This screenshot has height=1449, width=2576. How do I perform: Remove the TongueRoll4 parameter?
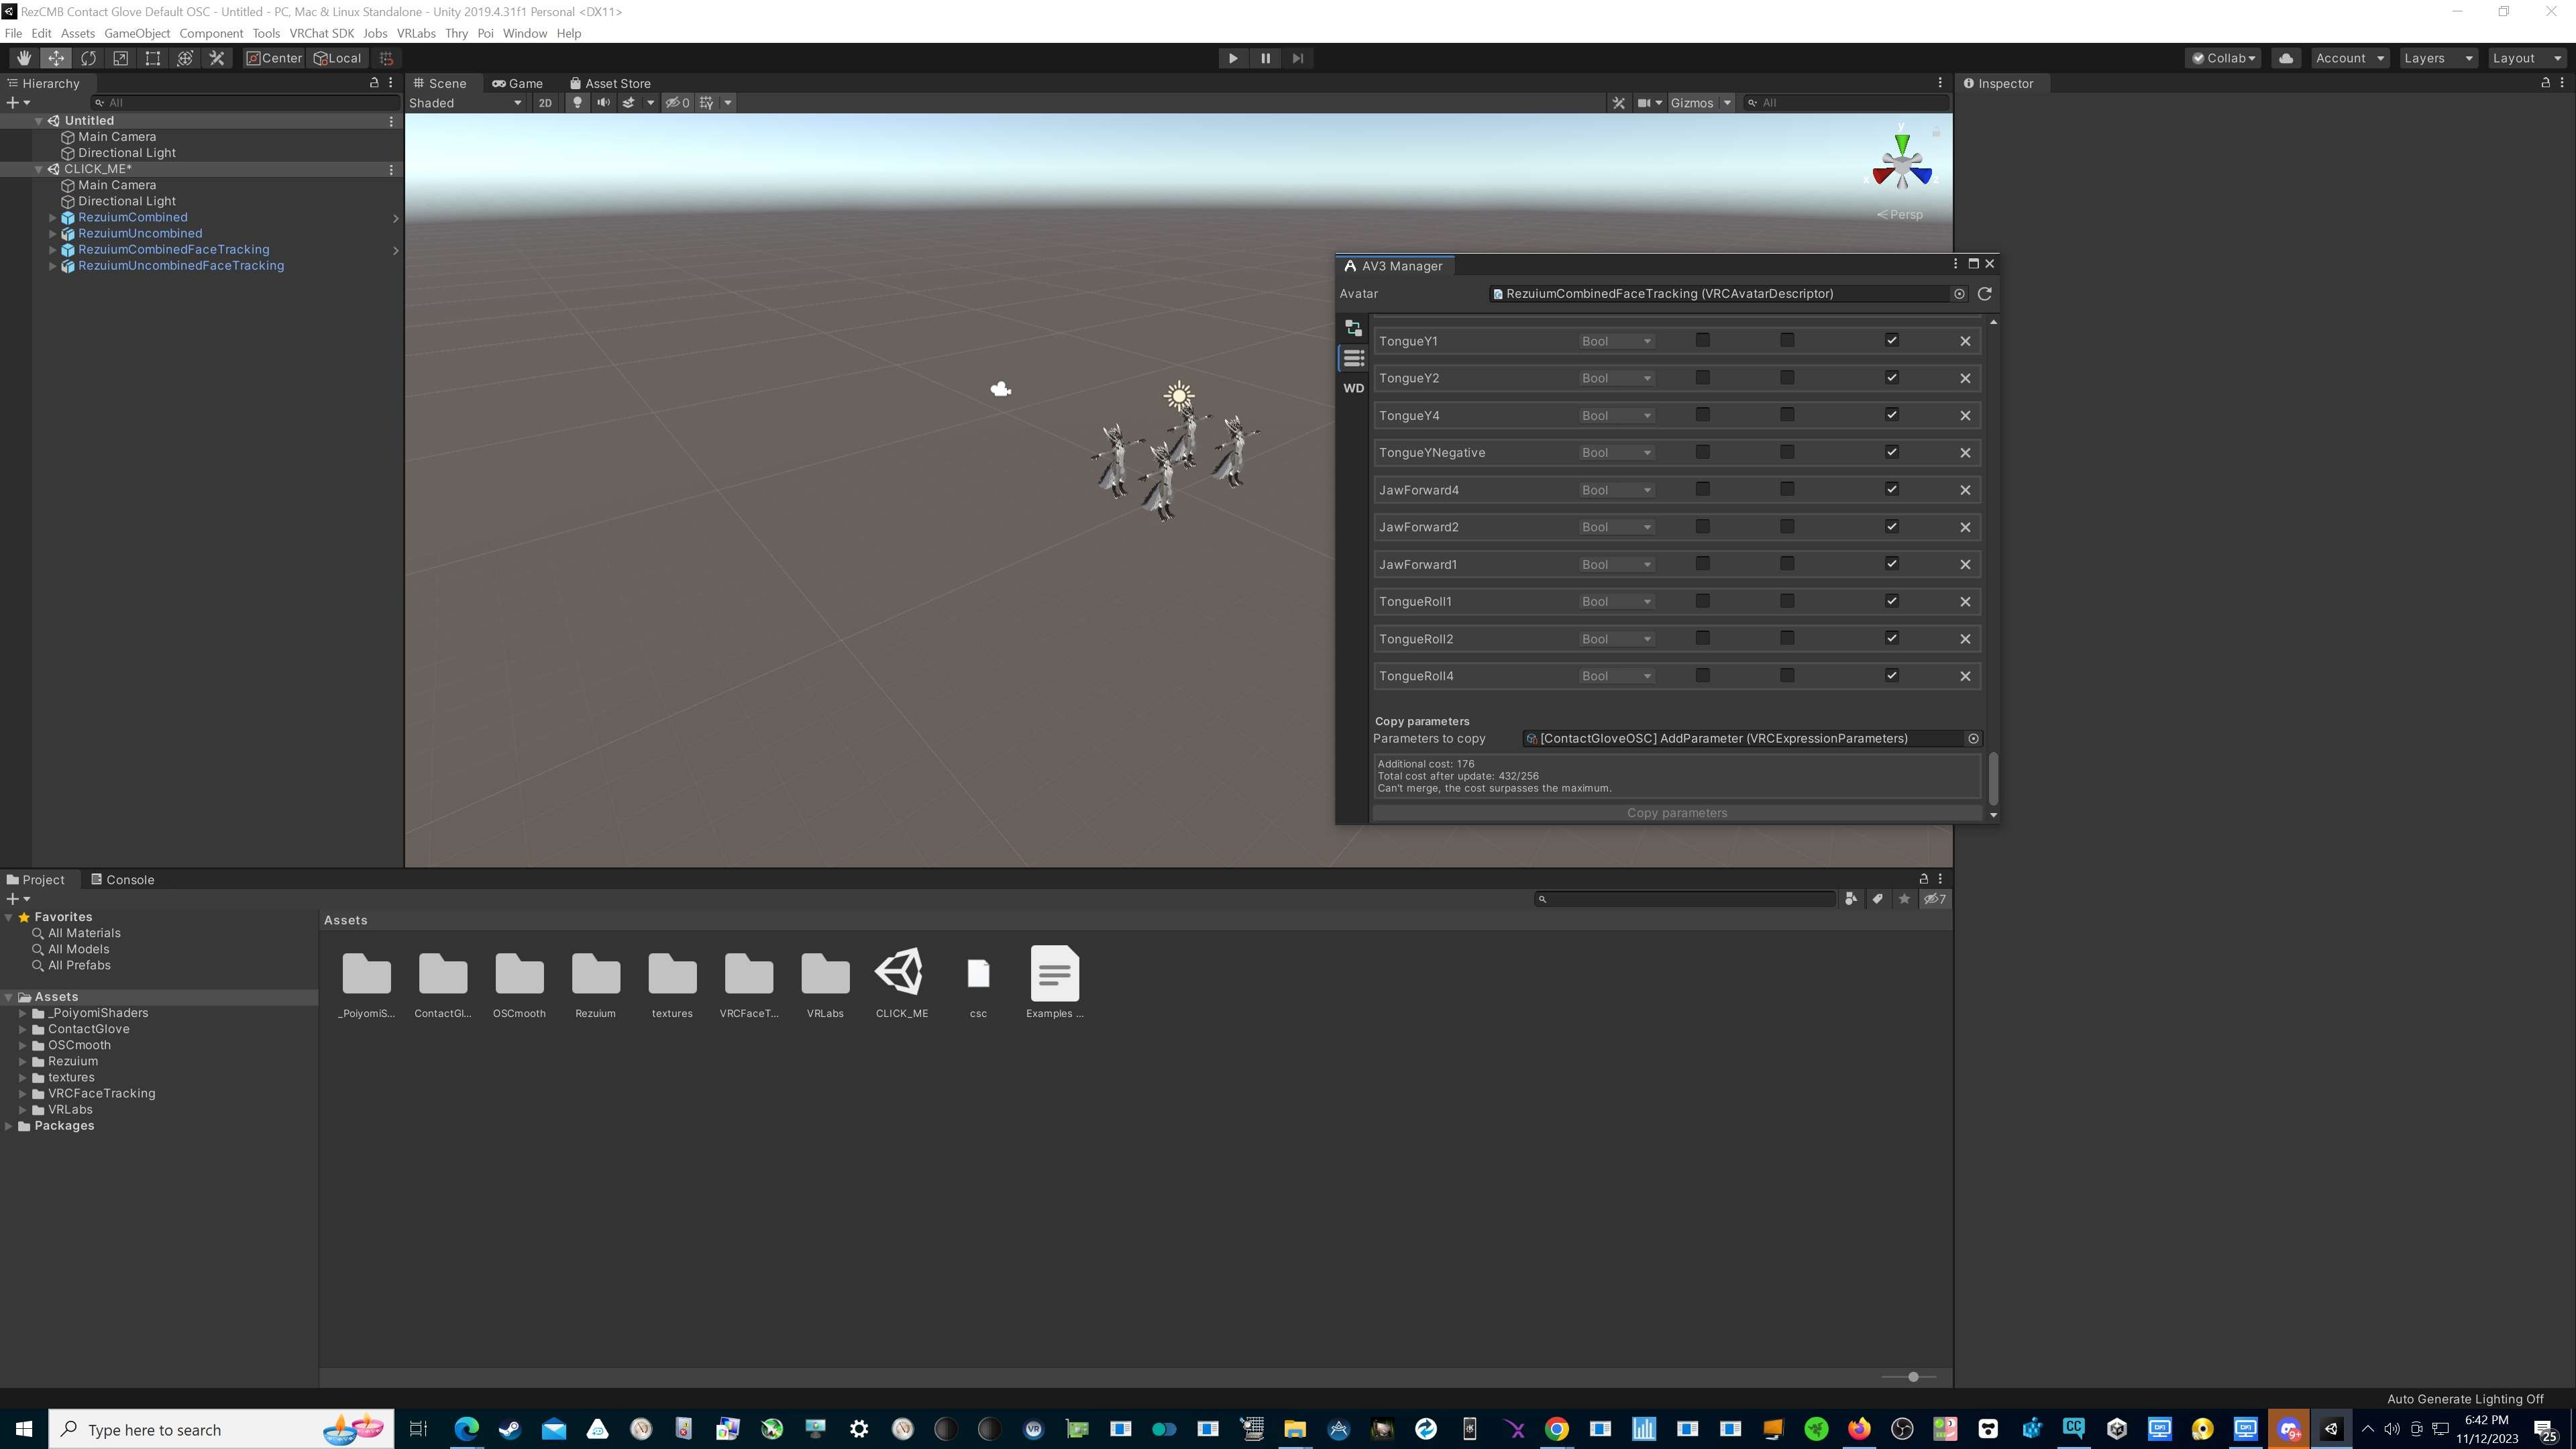point(1965,676)
